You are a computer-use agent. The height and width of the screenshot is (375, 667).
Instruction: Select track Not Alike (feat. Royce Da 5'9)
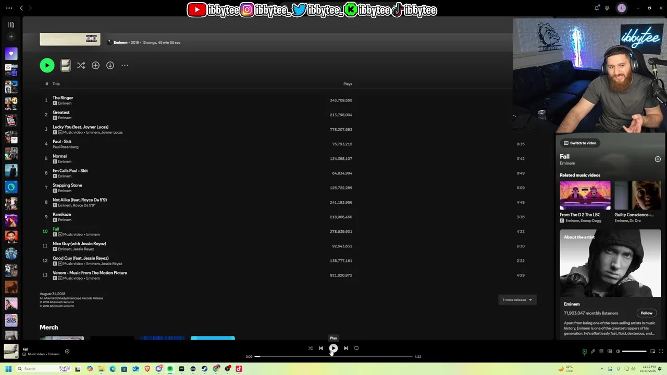(x=80, y=200)
